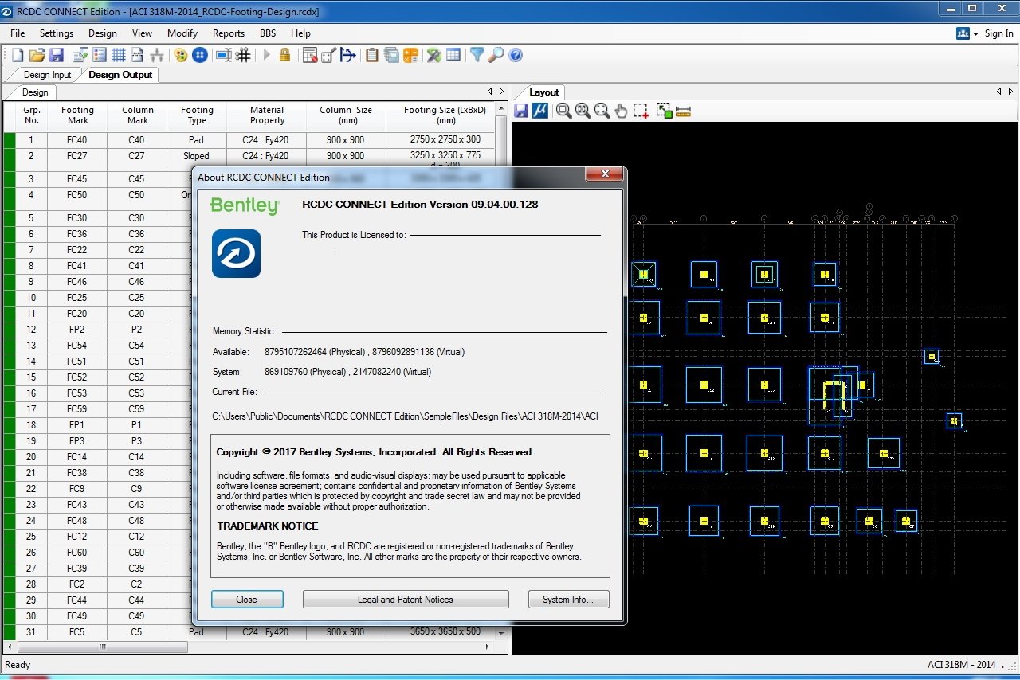
Task: Click Layout panel tab scroll left arrow
Action: tap(999, 92)
